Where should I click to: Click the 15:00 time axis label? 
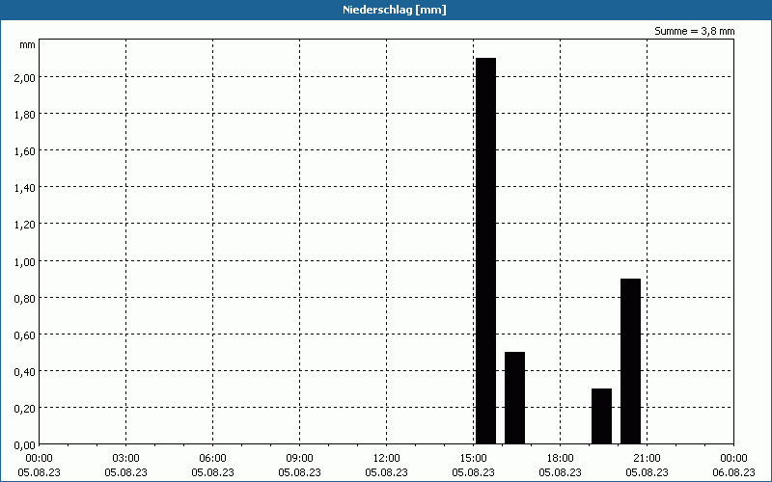[x=473, y=459]
